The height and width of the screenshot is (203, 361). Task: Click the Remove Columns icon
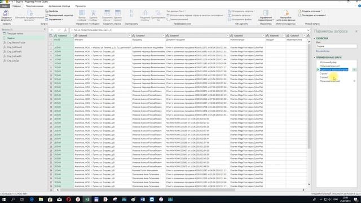pos(93,13)
